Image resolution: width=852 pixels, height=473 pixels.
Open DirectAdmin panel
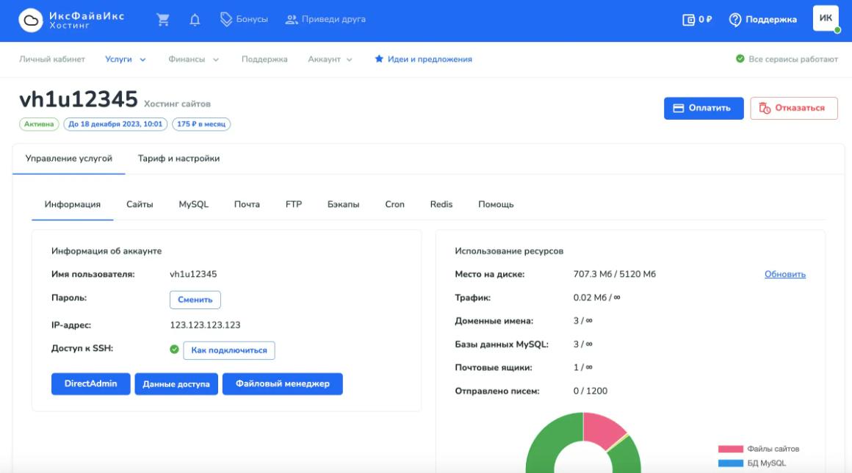point(91,383)
